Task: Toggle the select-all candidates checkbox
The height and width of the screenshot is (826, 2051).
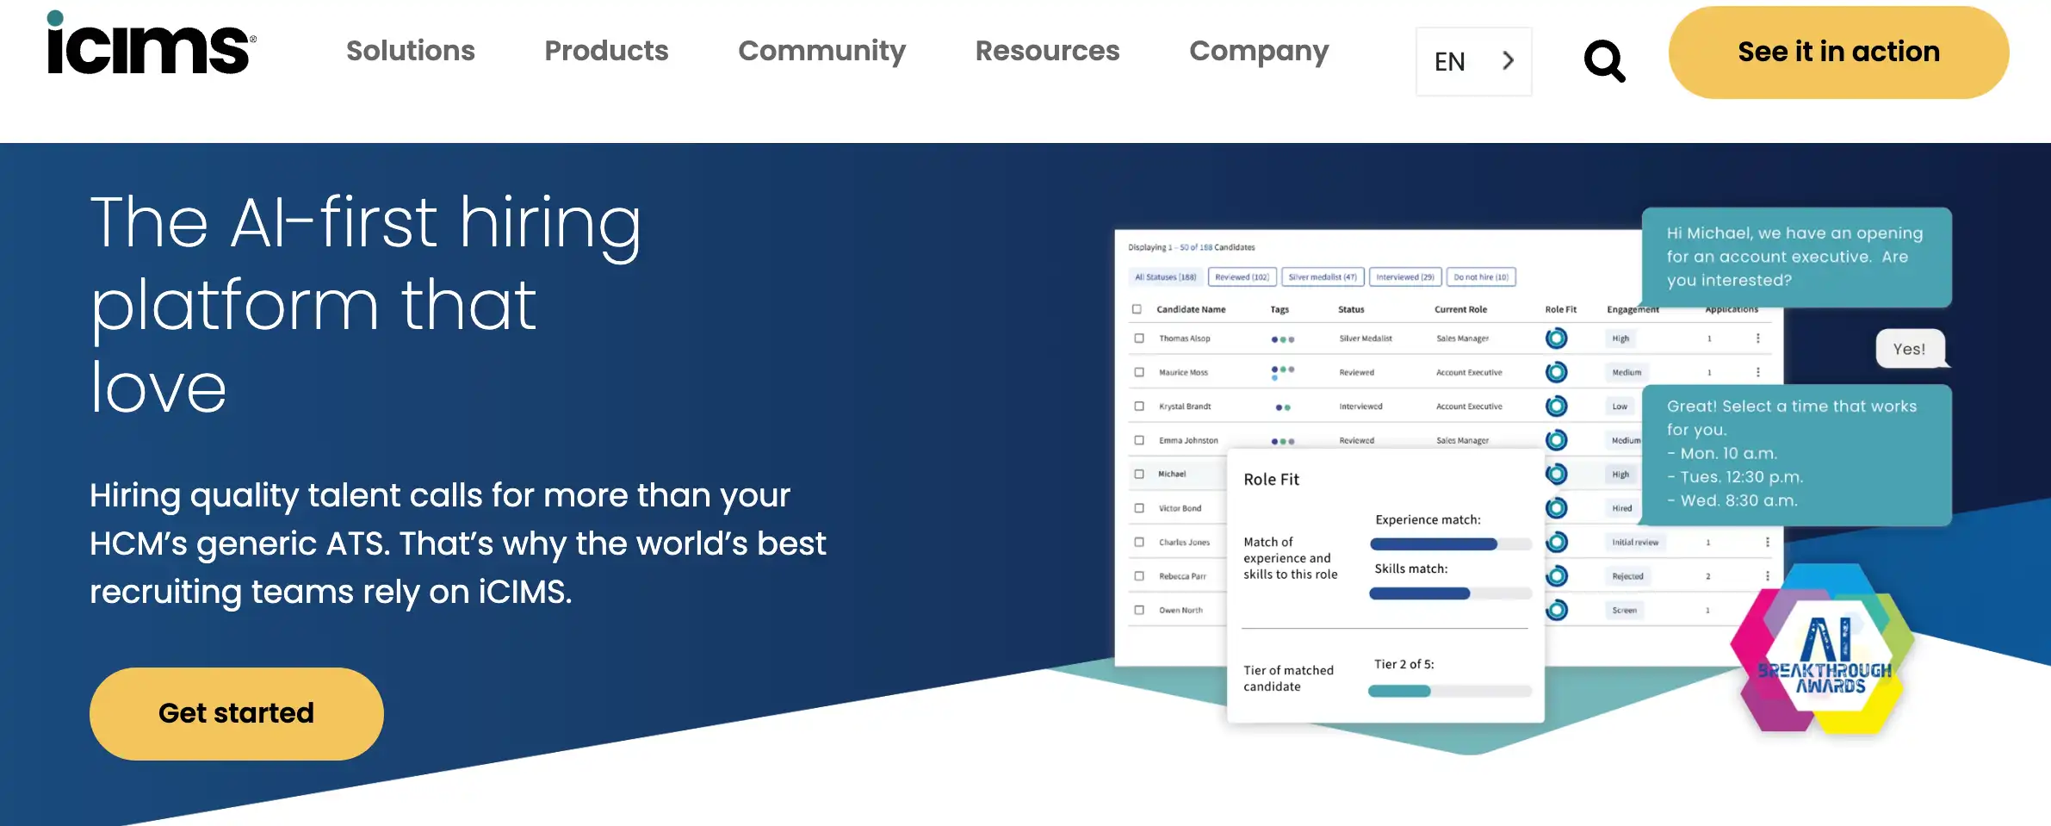Action: pos(1137,309)
